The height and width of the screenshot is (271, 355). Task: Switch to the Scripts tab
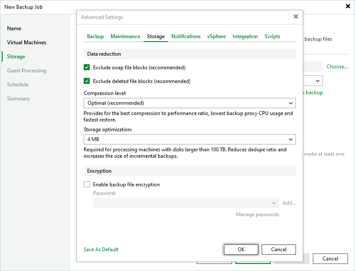(272, 36)
